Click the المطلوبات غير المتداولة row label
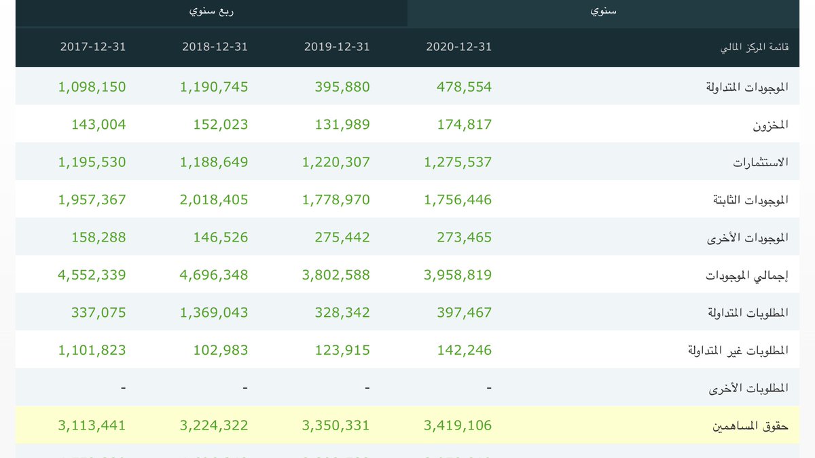This screenshot has width=815, height=458. click(x=738, y=351)
